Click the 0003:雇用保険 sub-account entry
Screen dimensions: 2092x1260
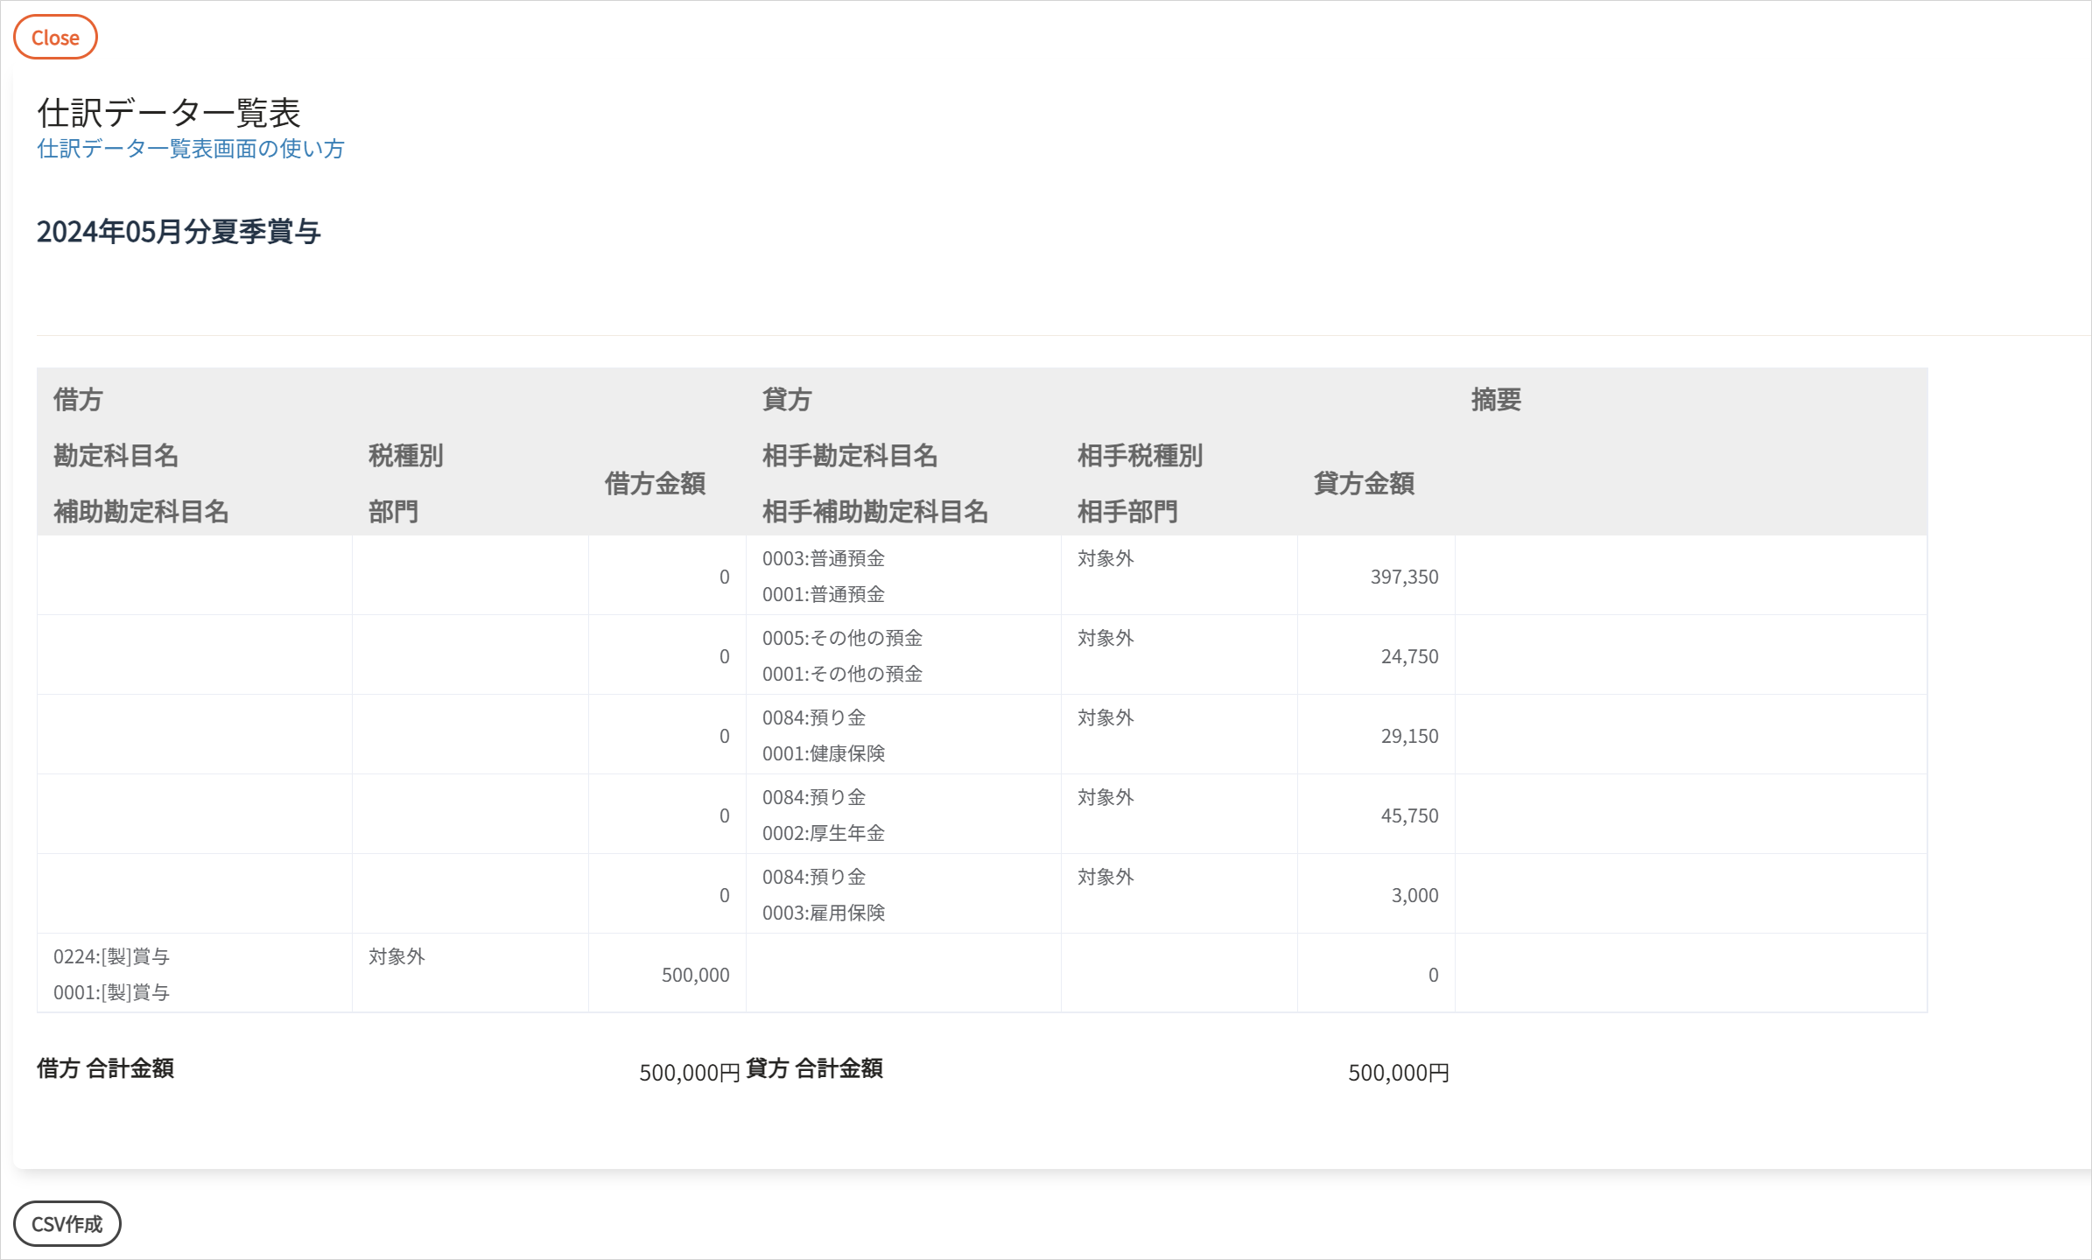point(824,913)
